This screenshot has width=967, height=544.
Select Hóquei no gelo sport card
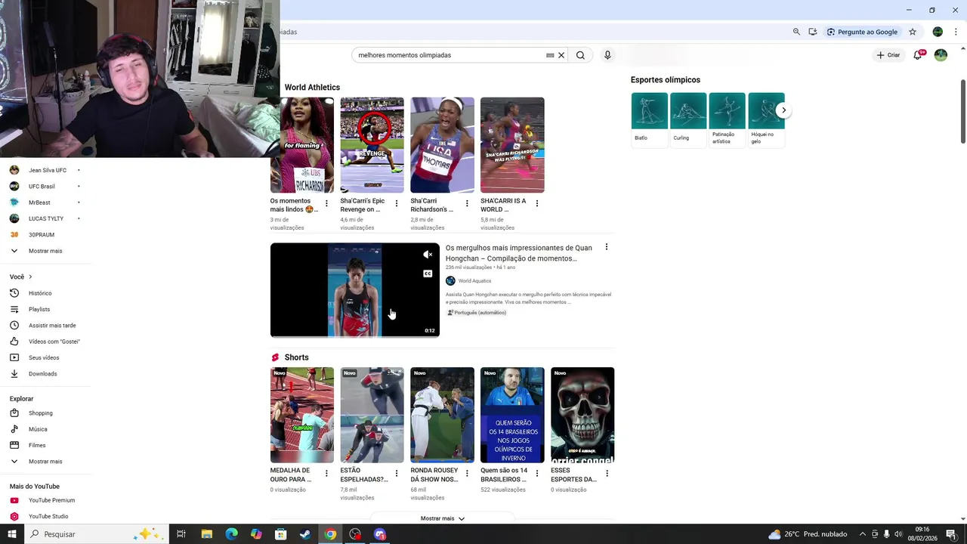(x=766, y=119)
